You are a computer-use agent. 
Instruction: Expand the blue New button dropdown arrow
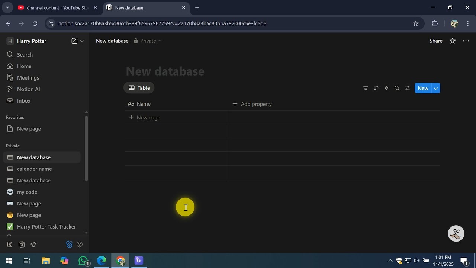point(436,88)
